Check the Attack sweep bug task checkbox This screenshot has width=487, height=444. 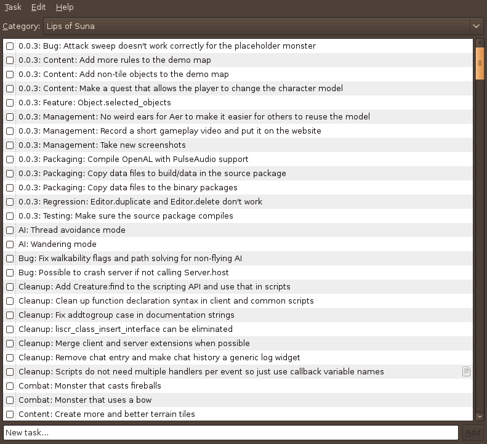pos(10,46)
